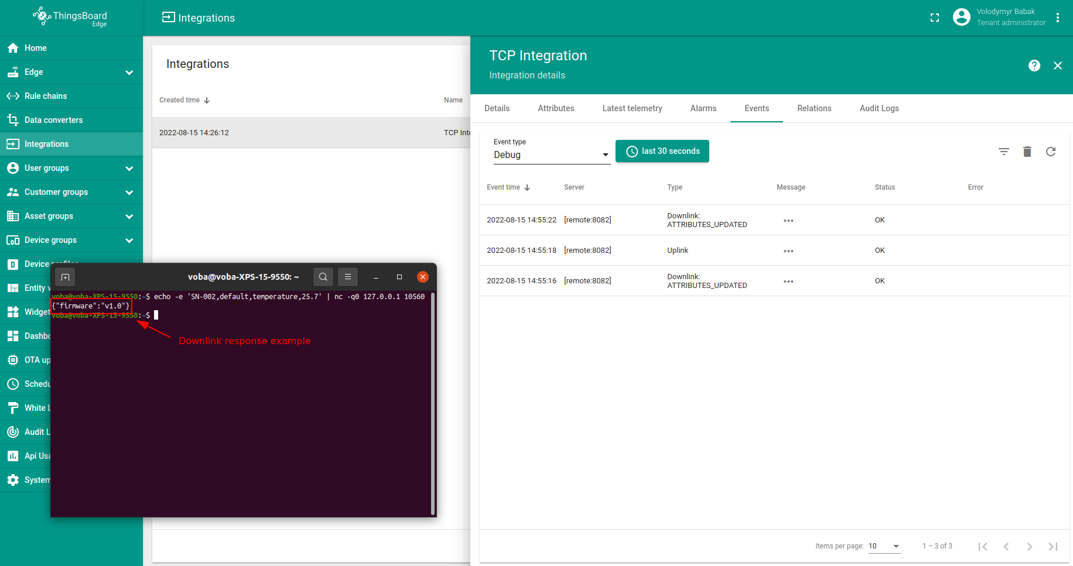Open the Audit Logs tab
Screen dimensions: 1073x566
879,108
